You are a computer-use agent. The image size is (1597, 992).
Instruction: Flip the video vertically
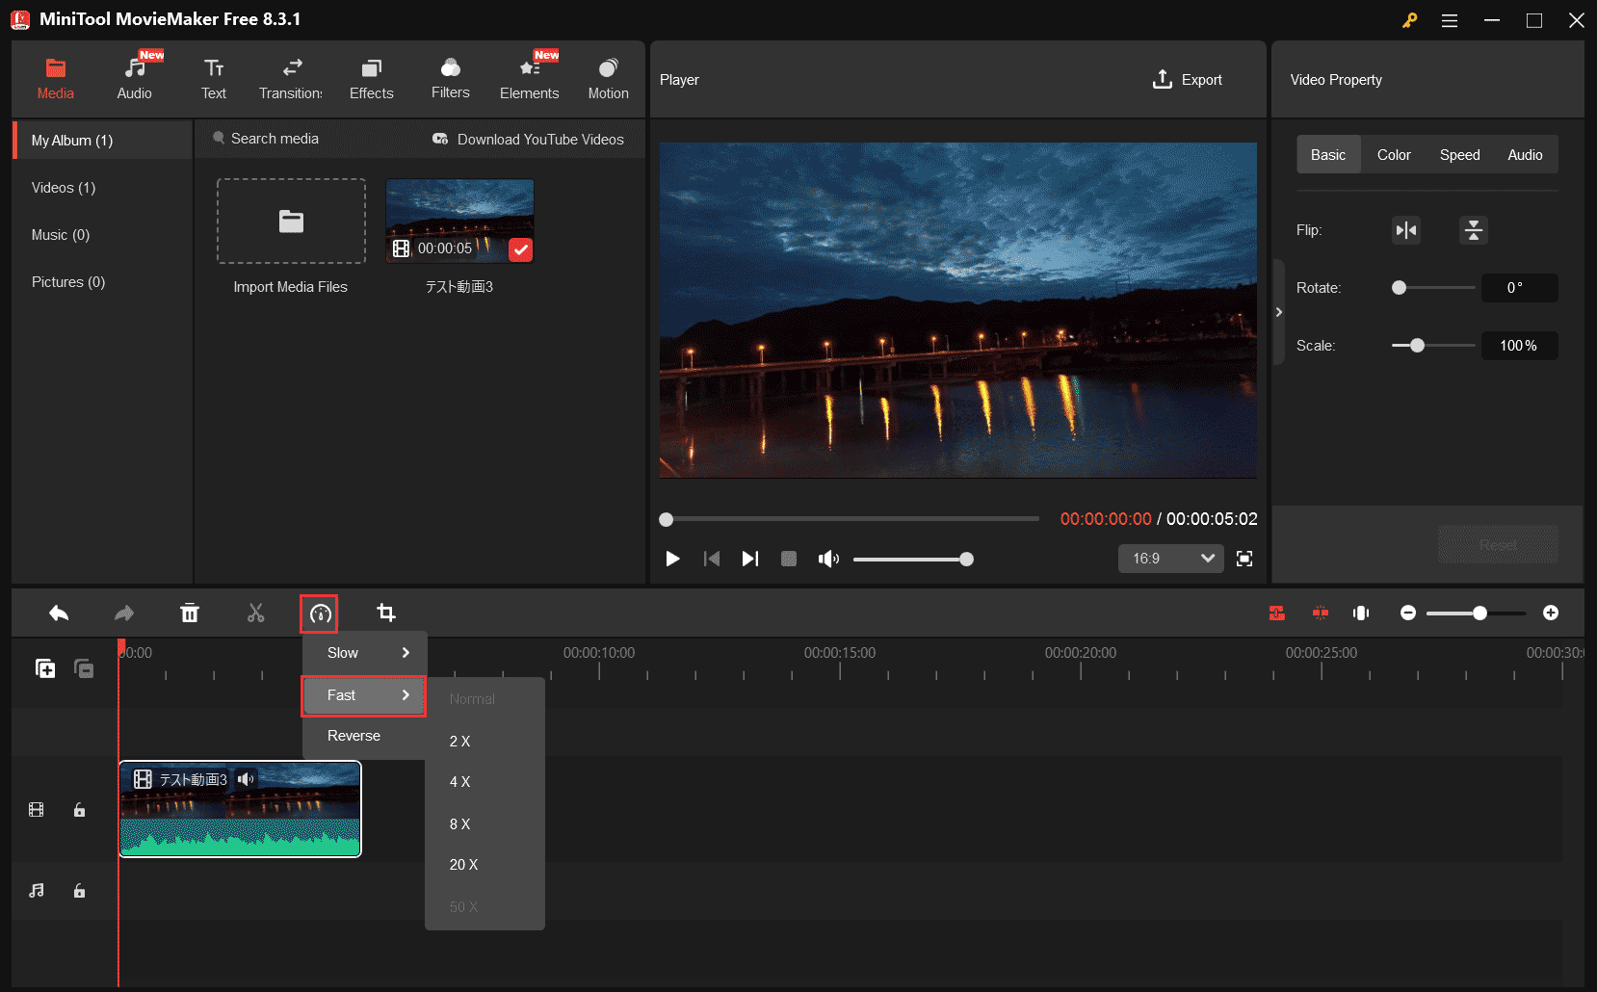[1473, 230]
